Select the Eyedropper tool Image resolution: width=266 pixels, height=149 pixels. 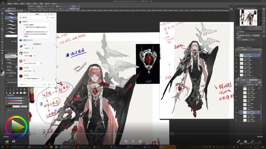coord(2,27)
